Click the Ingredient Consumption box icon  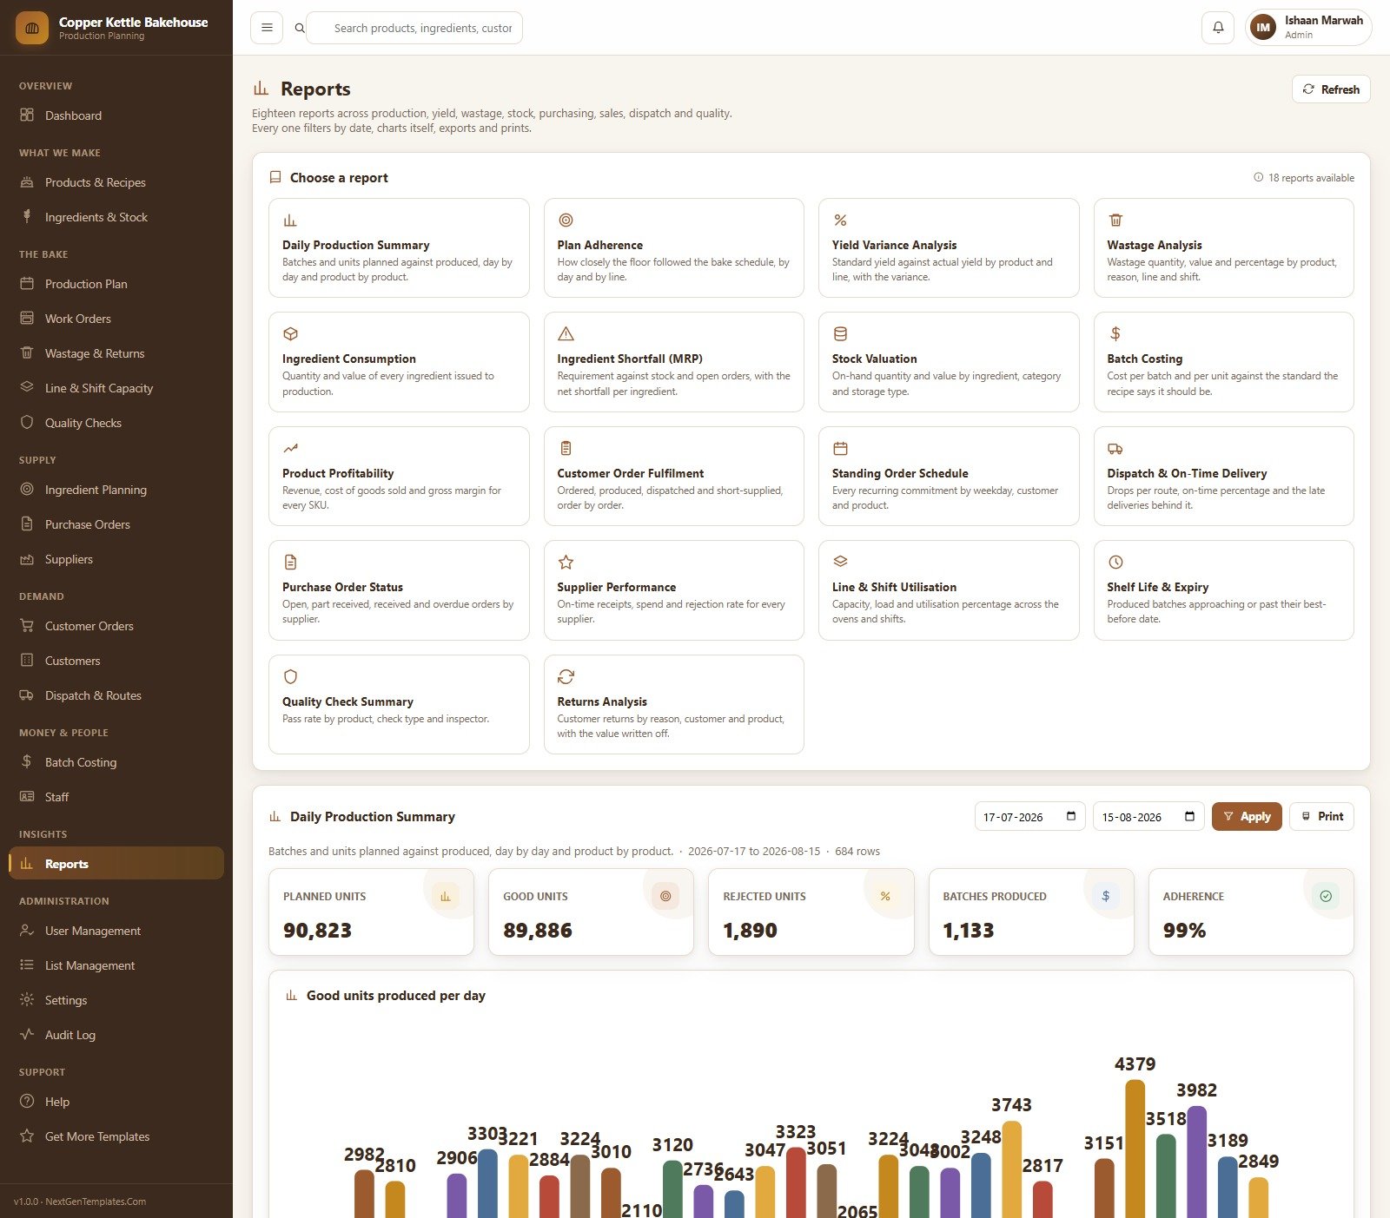290,334
